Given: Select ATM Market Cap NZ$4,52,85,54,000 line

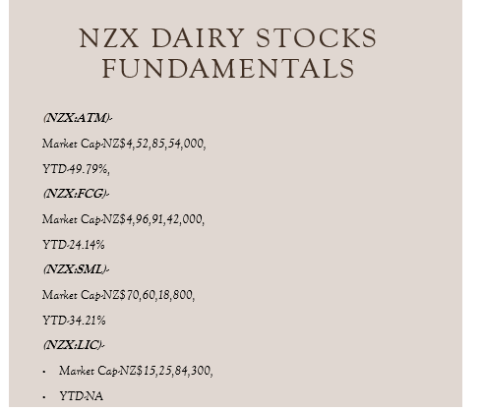Looking at the screenshot, I should tap(124, 144).
